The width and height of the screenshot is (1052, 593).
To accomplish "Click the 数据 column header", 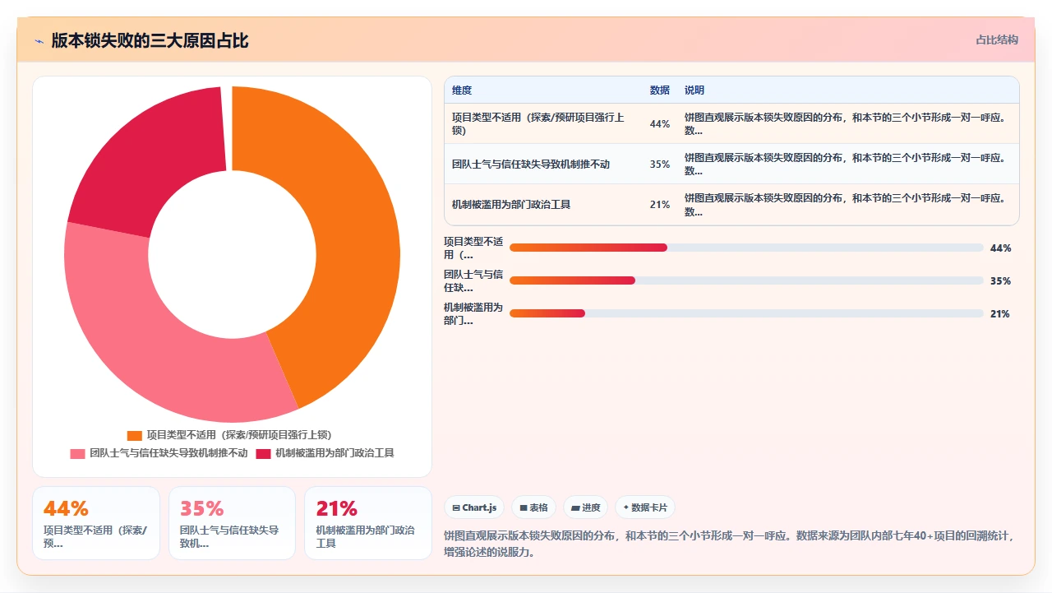I will tap(660, 90).
